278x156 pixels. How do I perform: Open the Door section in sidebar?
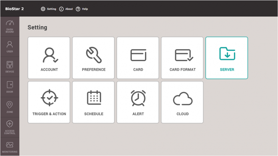[10, 86]
